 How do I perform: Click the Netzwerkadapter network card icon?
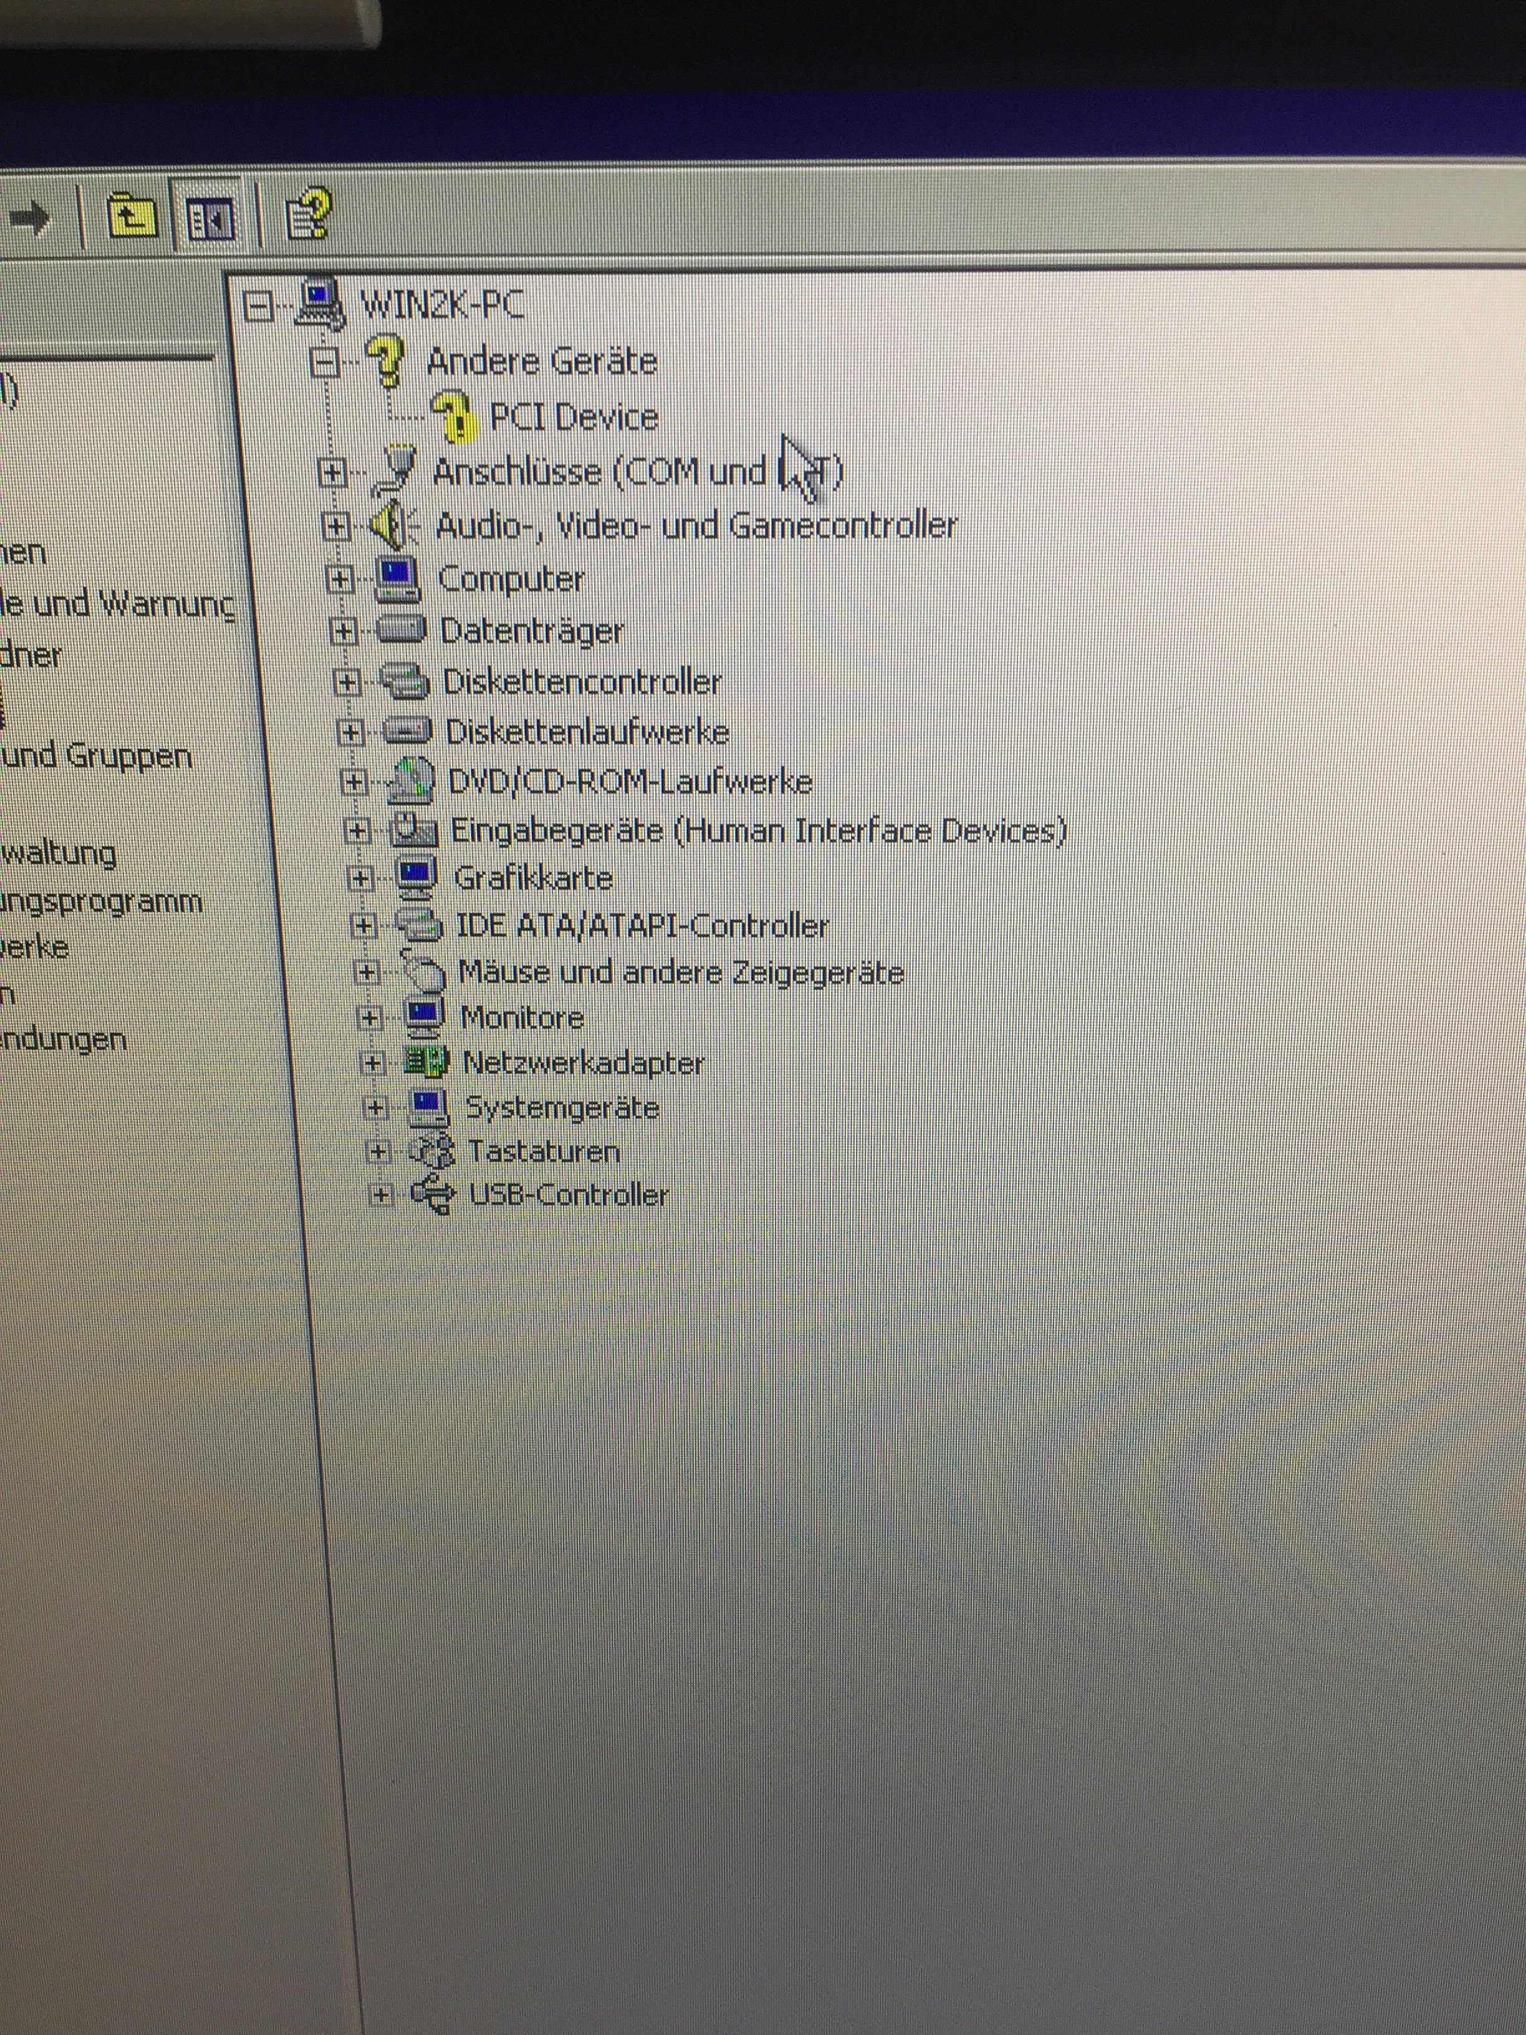pyautogui.click(x=426, y=1062)
